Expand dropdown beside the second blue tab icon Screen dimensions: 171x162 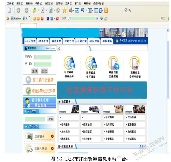[54, 18]
